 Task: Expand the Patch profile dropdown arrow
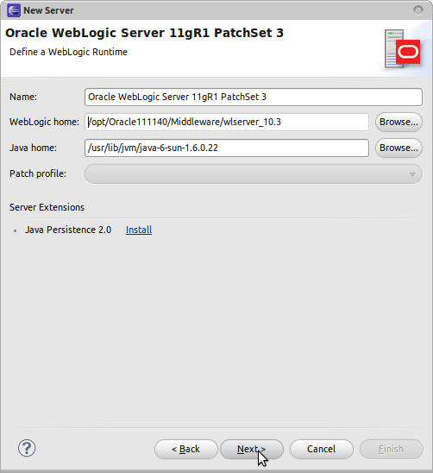pos(412,174)
